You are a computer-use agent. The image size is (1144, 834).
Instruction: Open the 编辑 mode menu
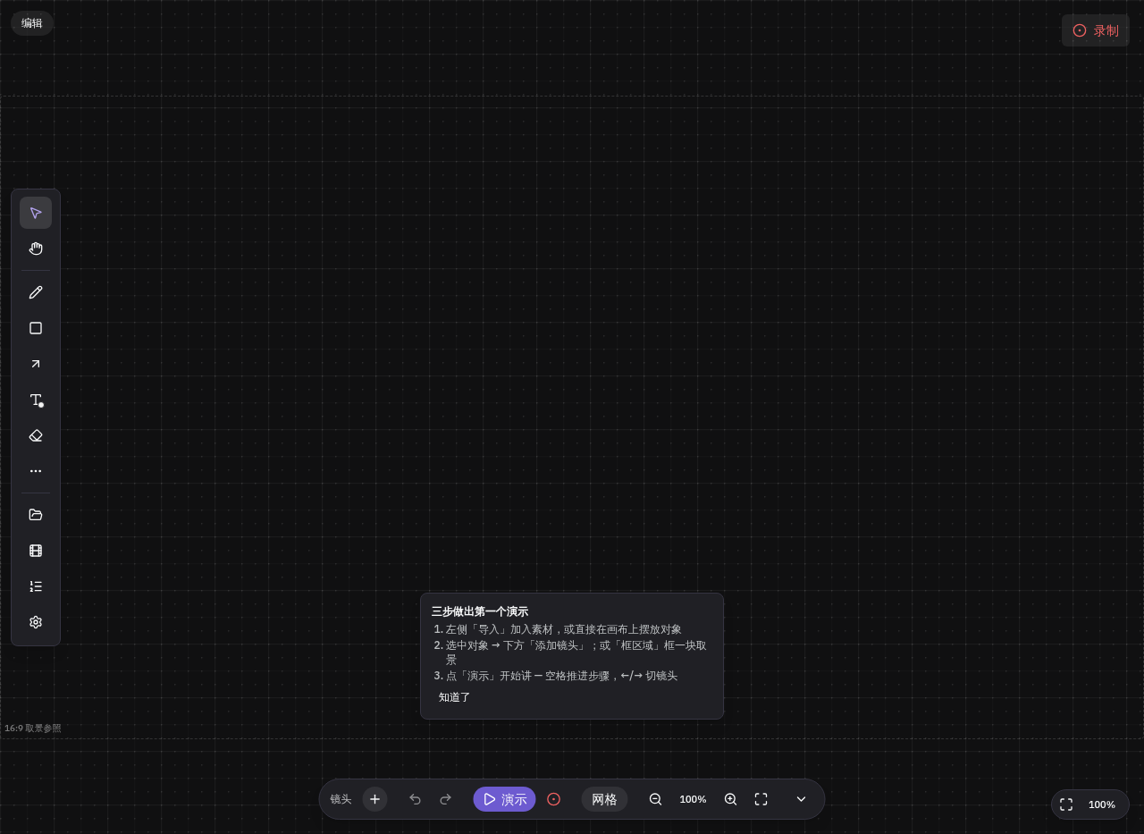click(x=32, y=23)
